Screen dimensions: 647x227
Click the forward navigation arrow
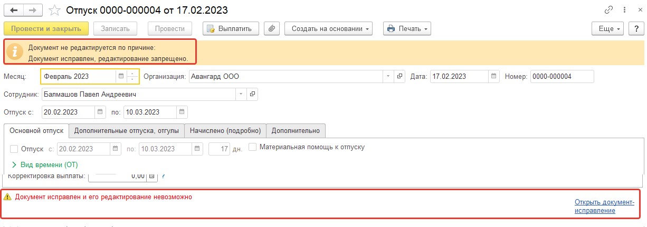click(33, 10)
